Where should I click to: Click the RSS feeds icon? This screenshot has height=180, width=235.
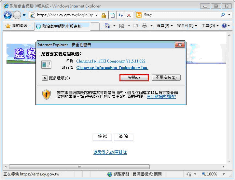point(122,26)
